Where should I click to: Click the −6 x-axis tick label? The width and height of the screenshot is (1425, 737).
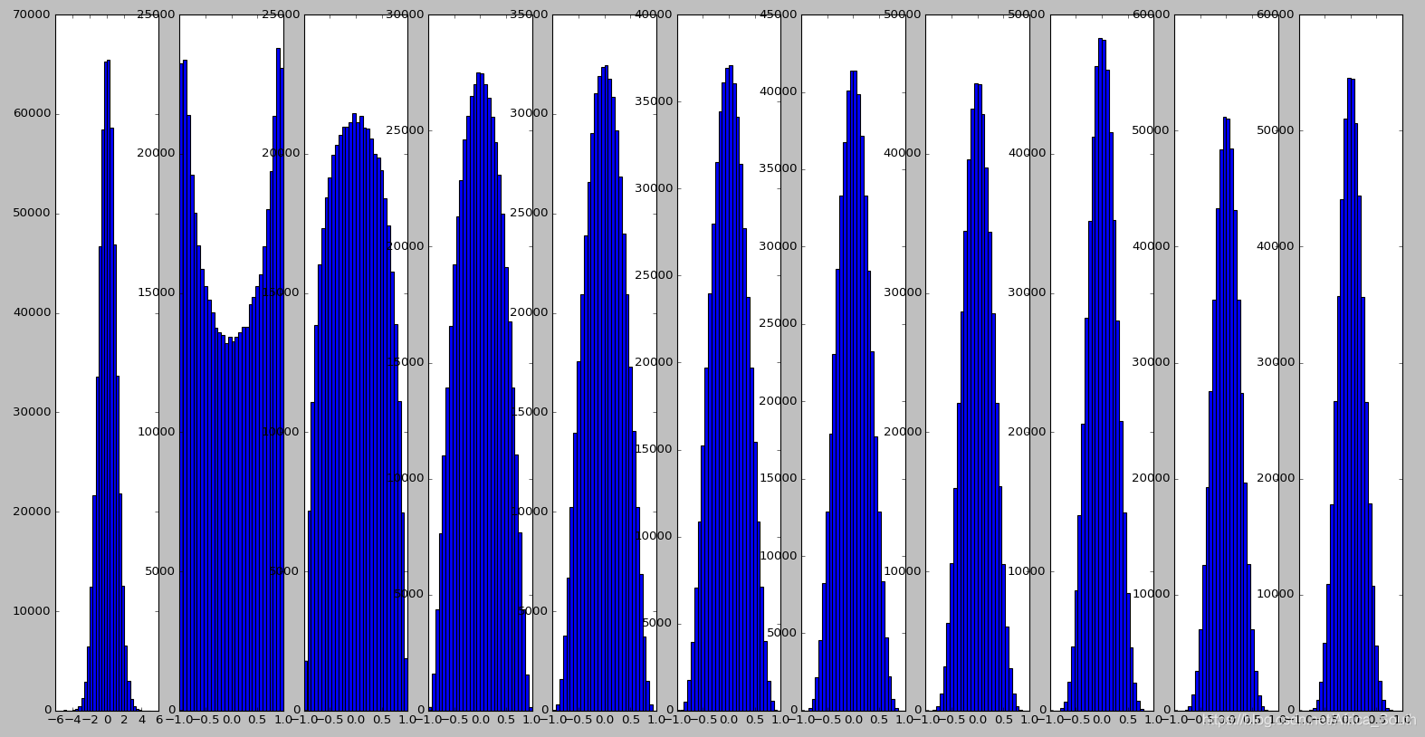point(55,721)
